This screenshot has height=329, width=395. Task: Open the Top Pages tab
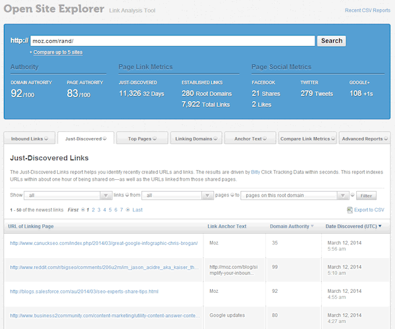[x=142, y=139]
